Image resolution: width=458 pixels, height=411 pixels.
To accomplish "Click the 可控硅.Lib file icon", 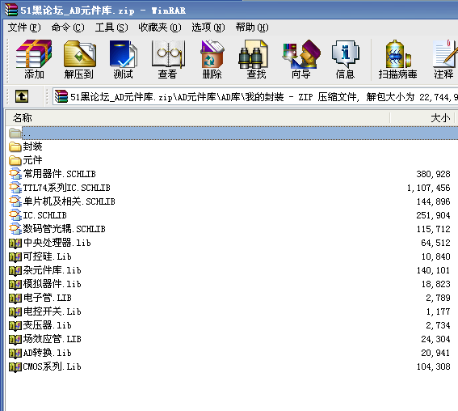I will [x=15, y=256].
